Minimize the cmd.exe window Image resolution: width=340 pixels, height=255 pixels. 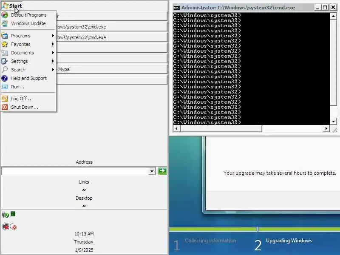[317, 8]
